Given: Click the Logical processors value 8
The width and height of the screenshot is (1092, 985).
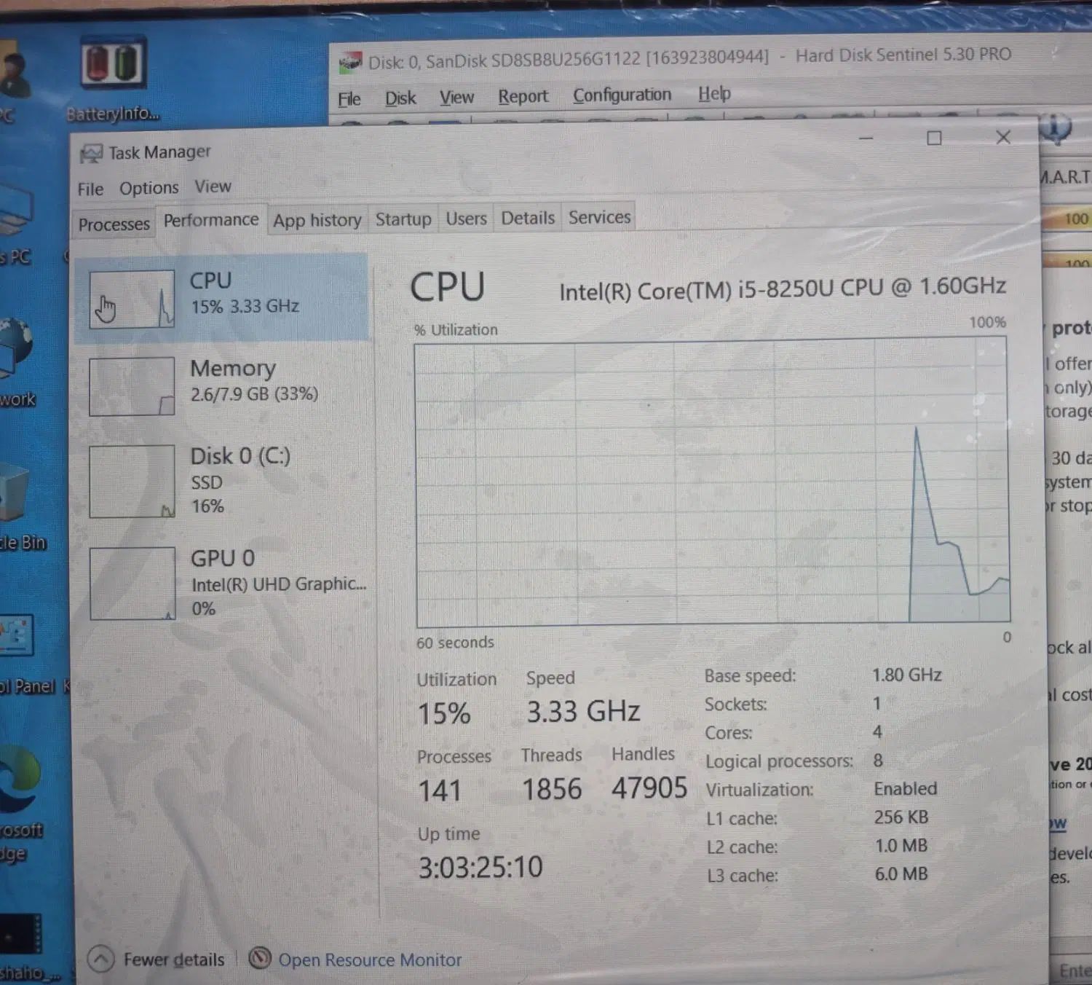Looking at the screenshot, I should (878, 761).
